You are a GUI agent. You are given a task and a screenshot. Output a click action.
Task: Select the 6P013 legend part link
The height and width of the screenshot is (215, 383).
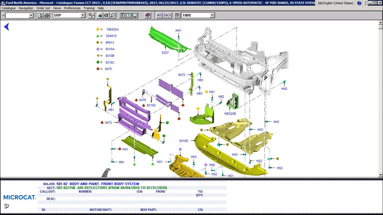(x=110, y=43)
